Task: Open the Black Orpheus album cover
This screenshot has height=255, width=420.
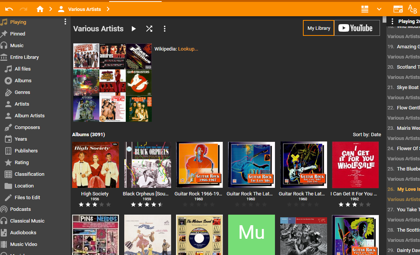Action: pyautogui.click(x=148, y=165)
